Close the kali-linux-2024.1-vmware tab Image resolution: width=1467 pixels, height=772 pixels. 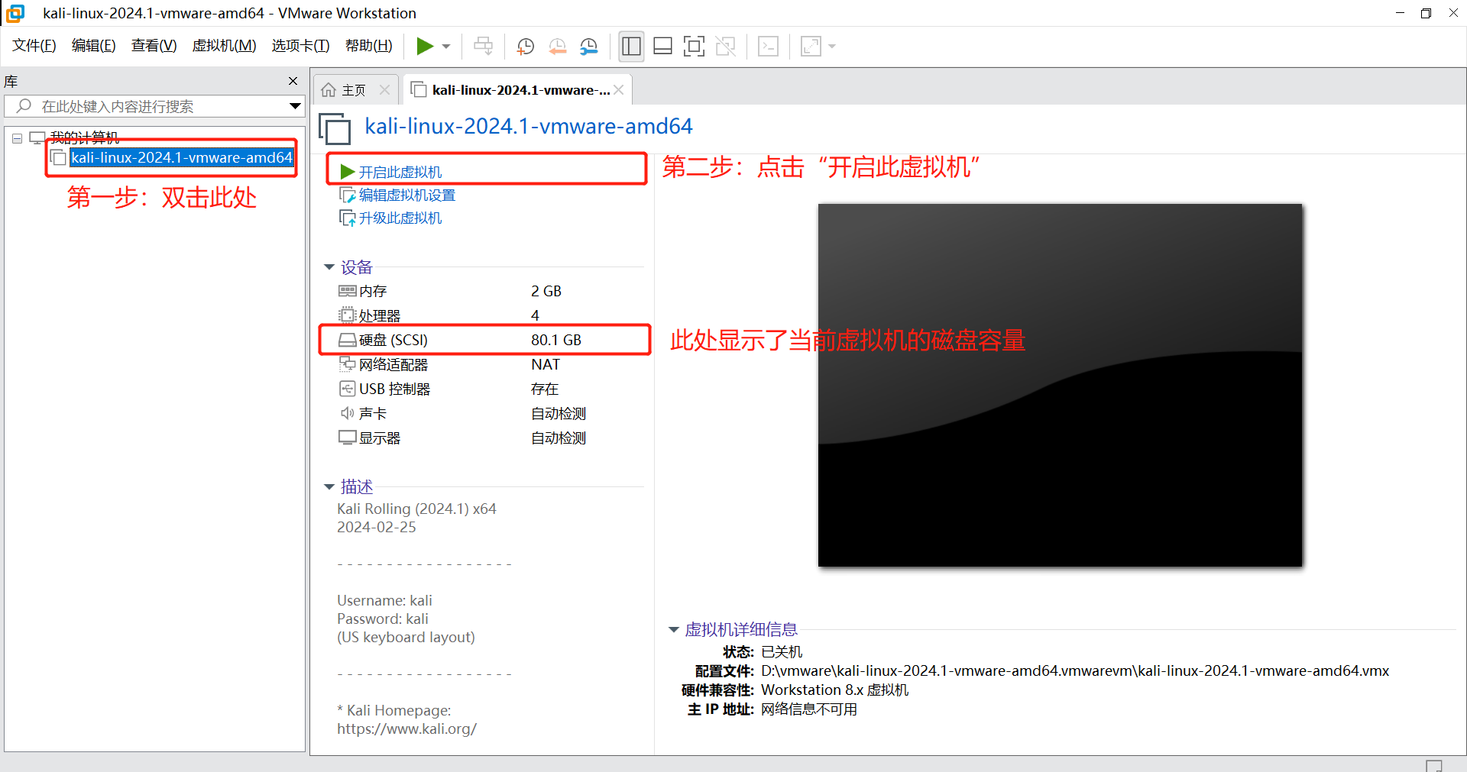tap(619, 90)
